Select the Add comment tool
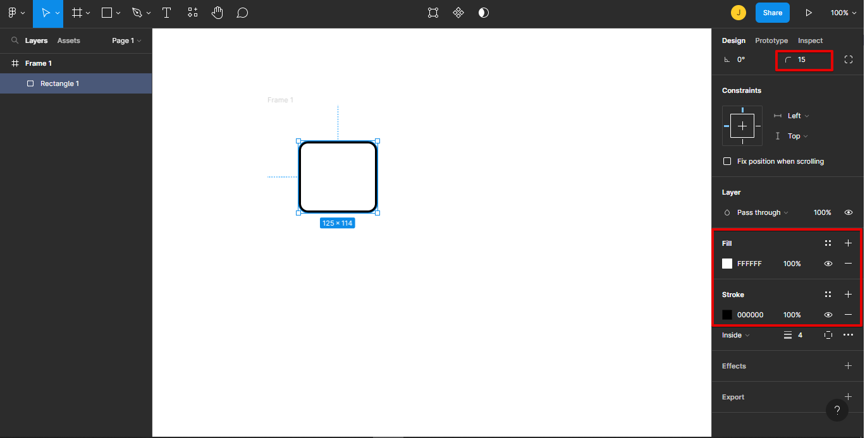 [242, 13]
